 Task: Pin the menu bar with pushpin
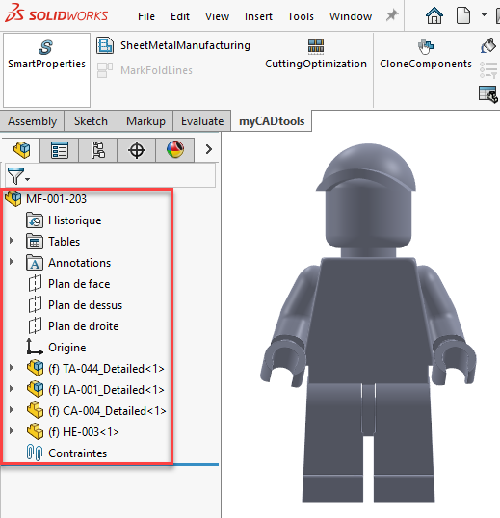point(392,15)
